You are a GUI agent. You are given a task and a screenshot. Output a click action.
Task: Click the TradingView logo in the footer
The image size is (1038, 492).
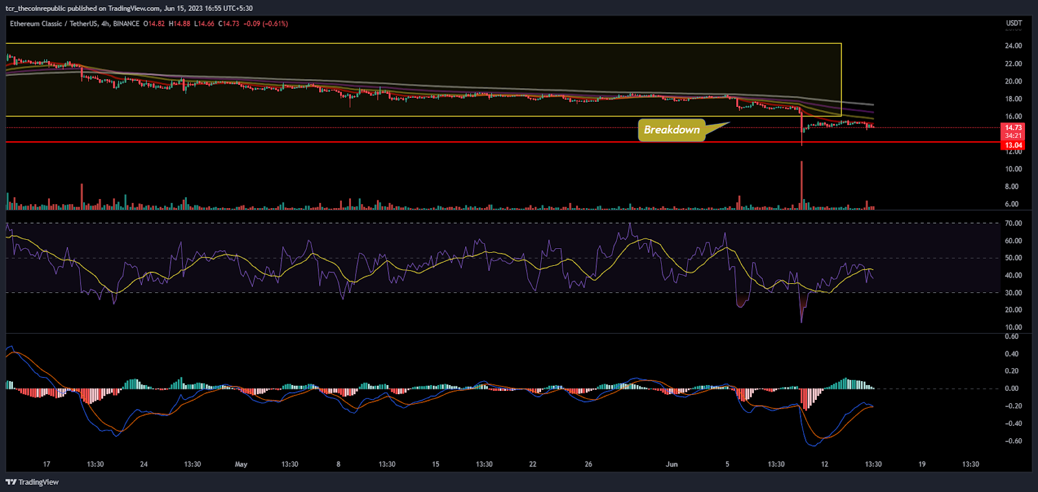pyautogui.click(x=32, y=482)
